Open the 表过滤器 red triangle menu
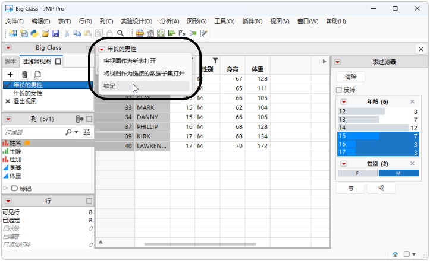Image resolution: width=430 pixels, height=261 pixels. pyautogui.click(x=338, y=62)
